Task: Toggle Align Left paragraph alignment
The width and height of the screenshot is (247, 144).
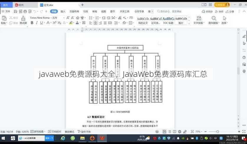Action: click(90, 23)
